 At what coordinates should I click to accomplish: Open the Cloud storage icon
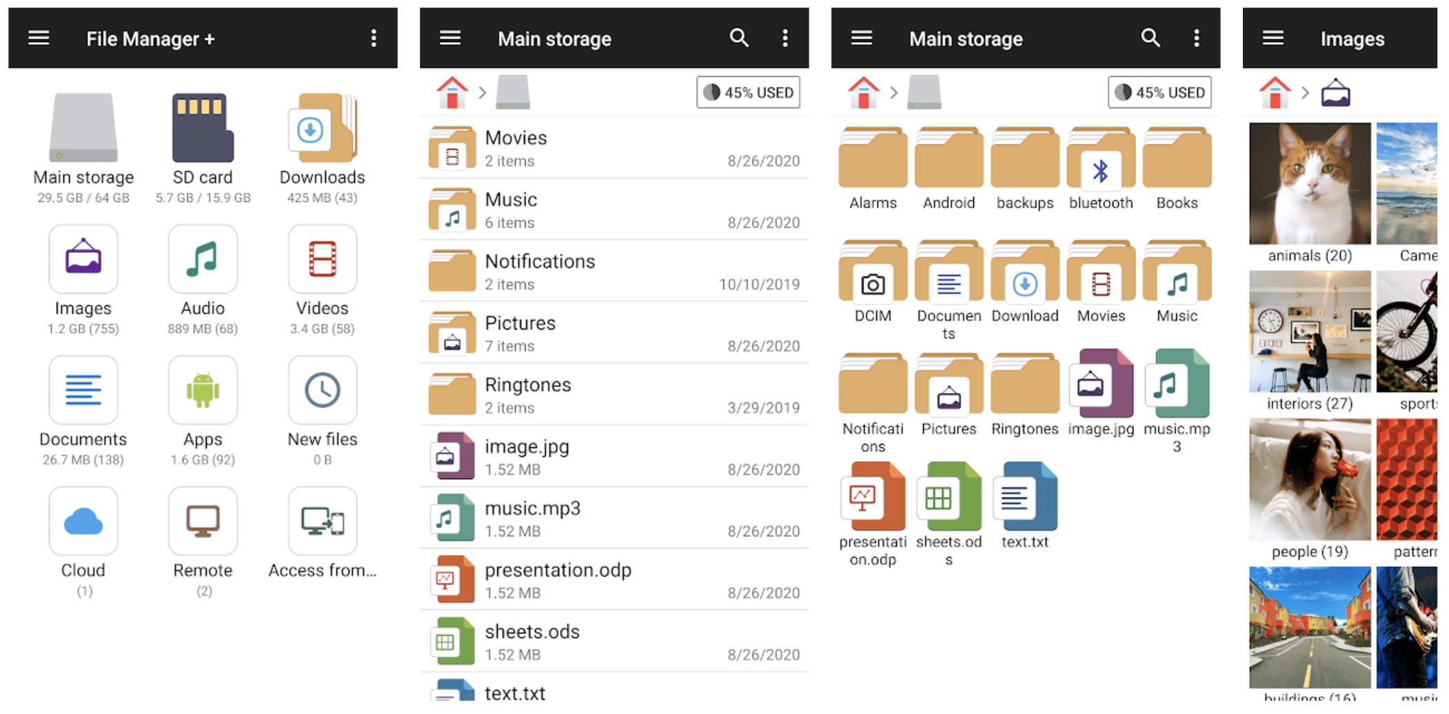(x=83, y=521)
